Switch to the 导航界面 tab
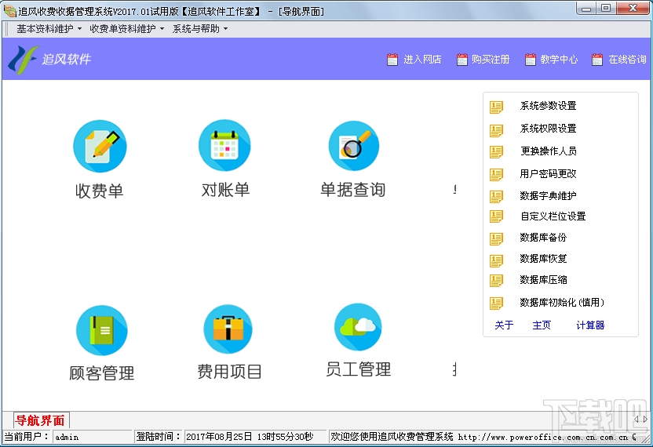 (x=40, y=420)
